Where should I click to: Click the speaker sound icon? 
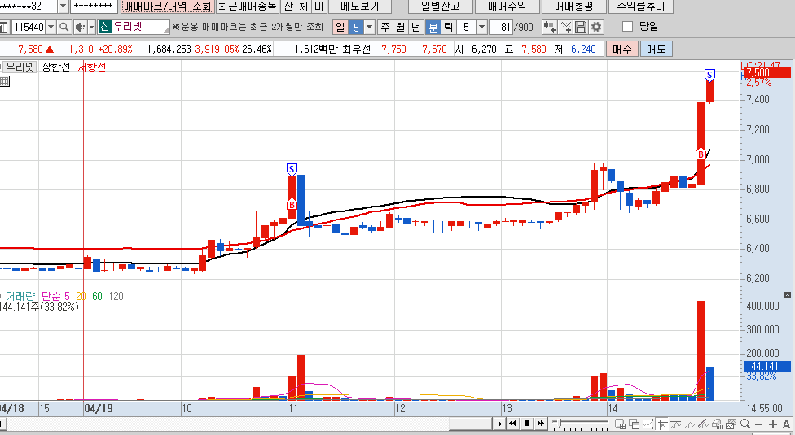[x=80, y=27]
